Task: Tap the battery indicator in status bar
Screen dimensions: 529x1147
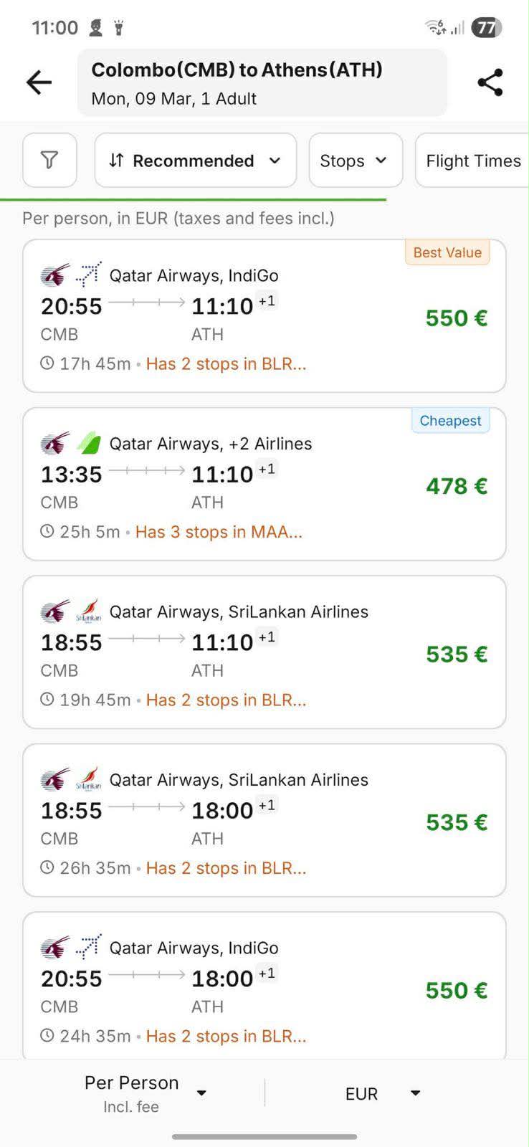Action: click(x=486, y=28)
